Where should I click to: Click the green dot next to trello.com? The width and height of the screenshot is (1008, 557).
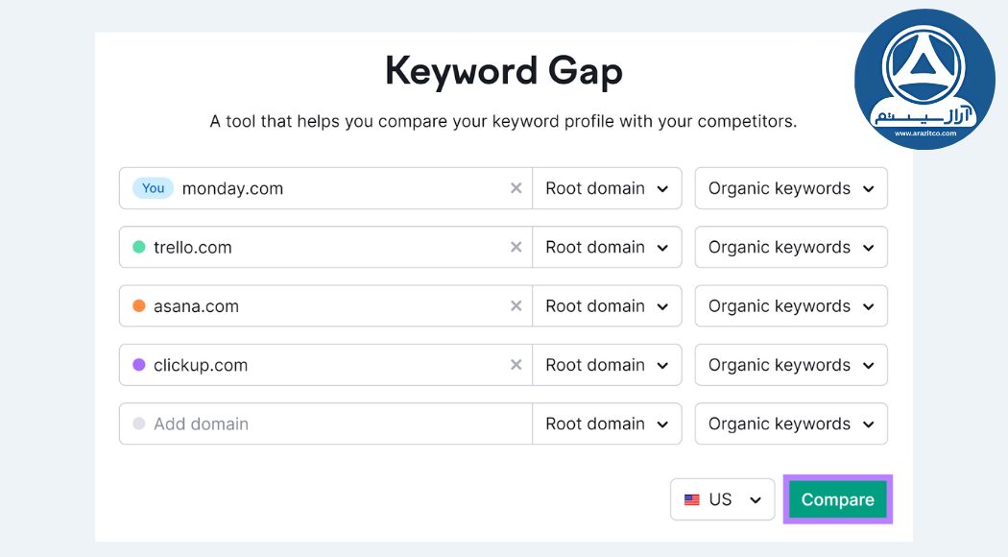(139, 247)
